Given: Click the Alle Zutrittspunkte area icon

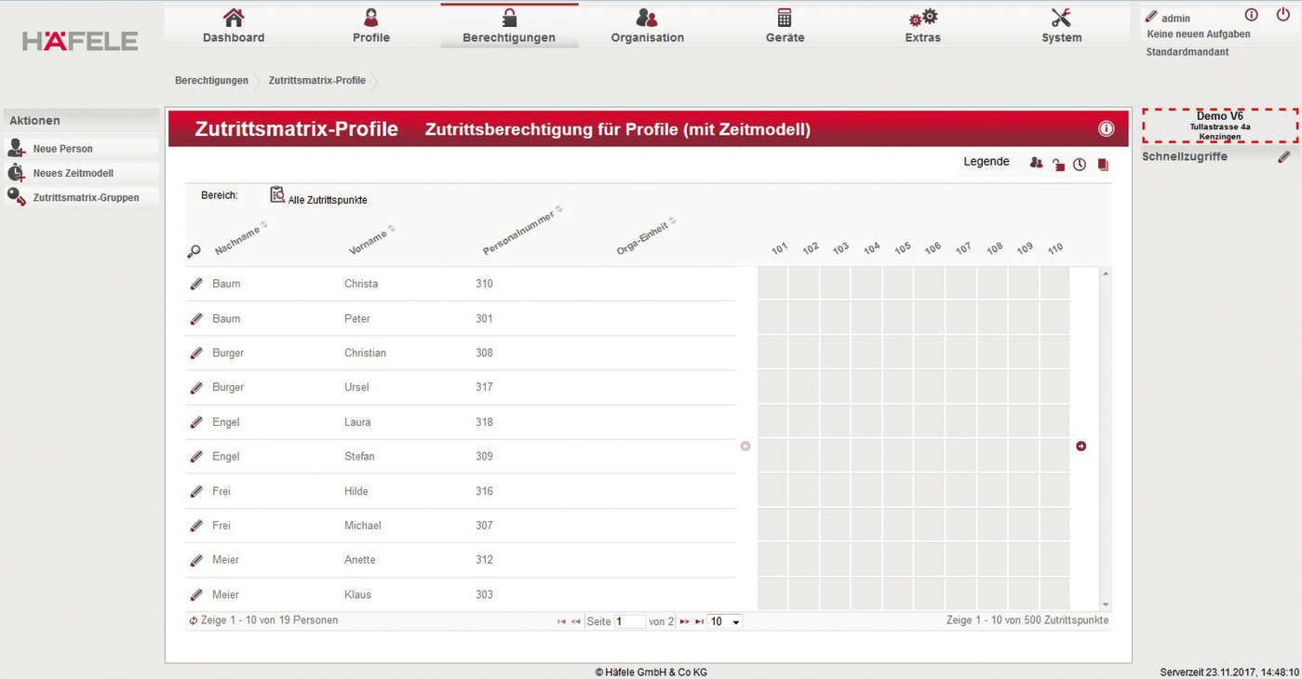Looking at the screenshot, I should click(x=277, y=195).
